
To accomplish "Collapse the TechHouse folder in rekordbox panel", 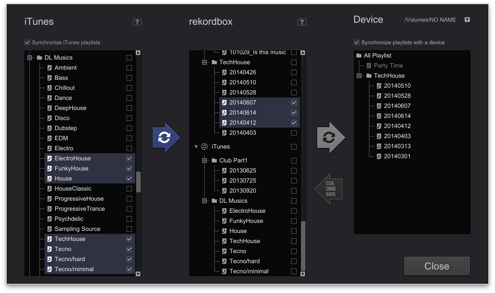I will (204, 63).
